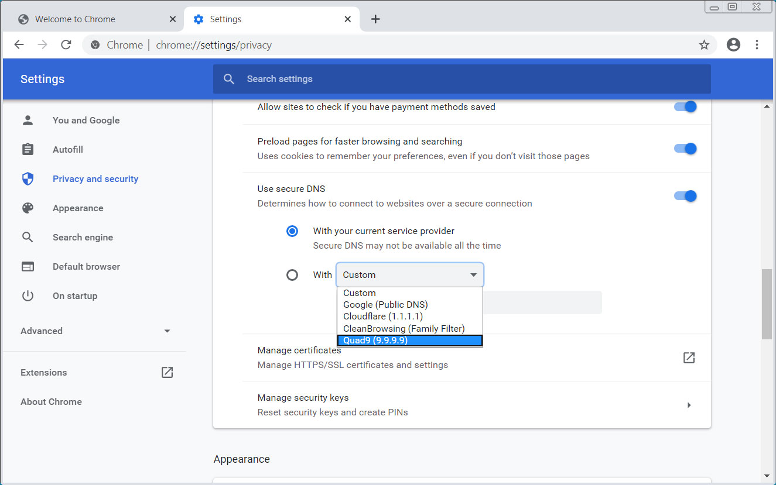Close the Welcome to Chrome tab
The image size is (776, 485).
click(x=172, y=19)
